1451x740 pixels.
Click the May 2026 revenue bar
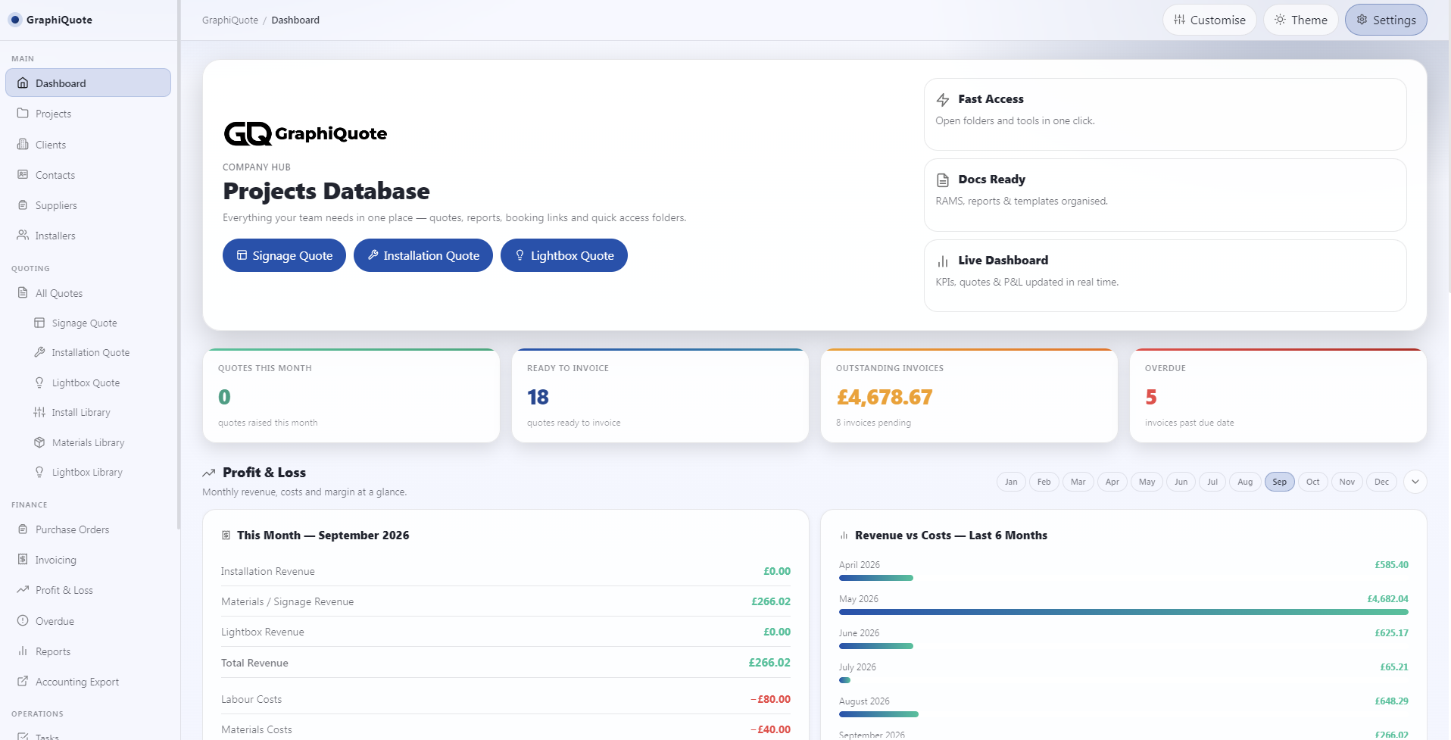point(1124,612)
